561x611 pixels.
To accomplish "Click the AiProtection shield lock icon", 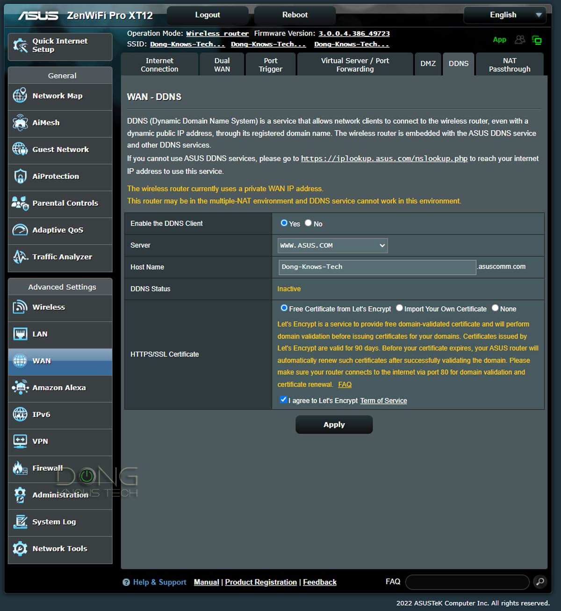I will pyautogui.click(x=20, y=176).
